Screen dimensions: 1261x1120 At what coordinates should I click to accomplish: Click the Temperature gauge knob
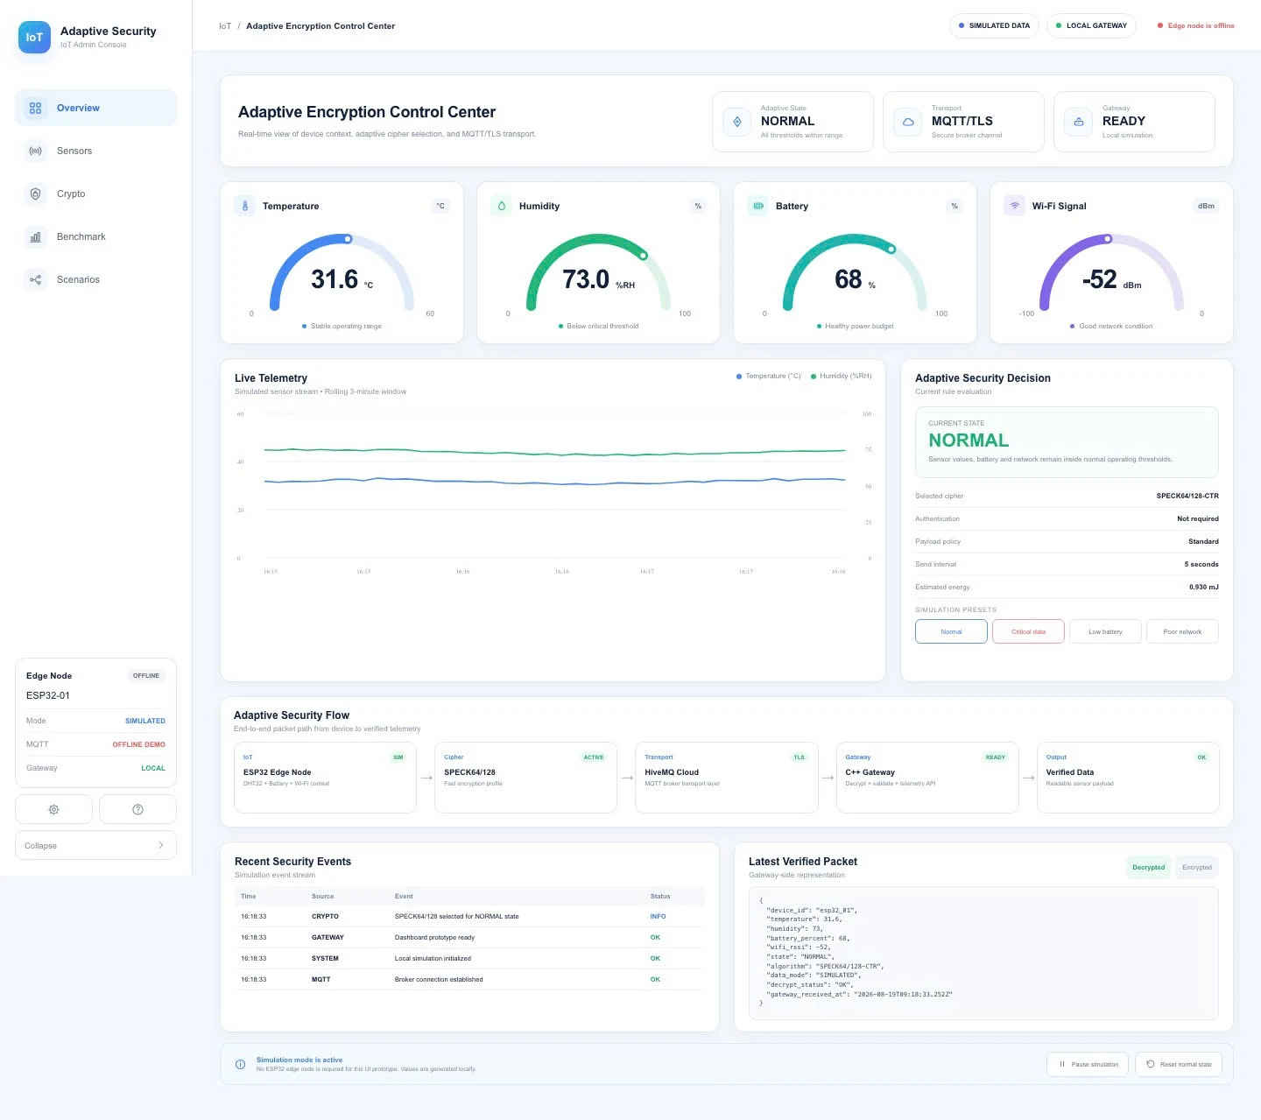[x=348, y=238]
